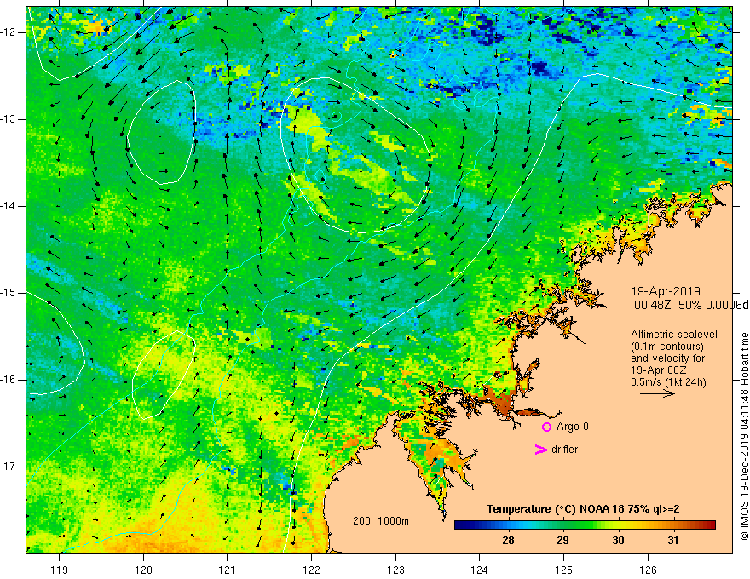The height and width of the screenshot is (579, 750).
Task: Click latitude axis label -15
Action: [9, 293]
